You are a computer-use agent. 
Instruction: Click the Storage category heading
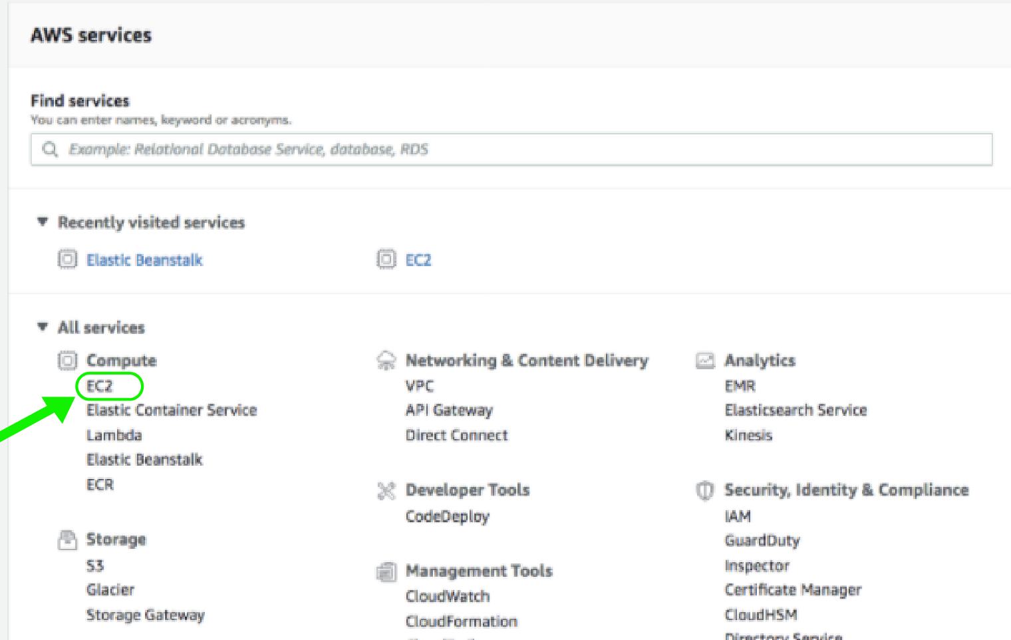[x=116, y=540]
